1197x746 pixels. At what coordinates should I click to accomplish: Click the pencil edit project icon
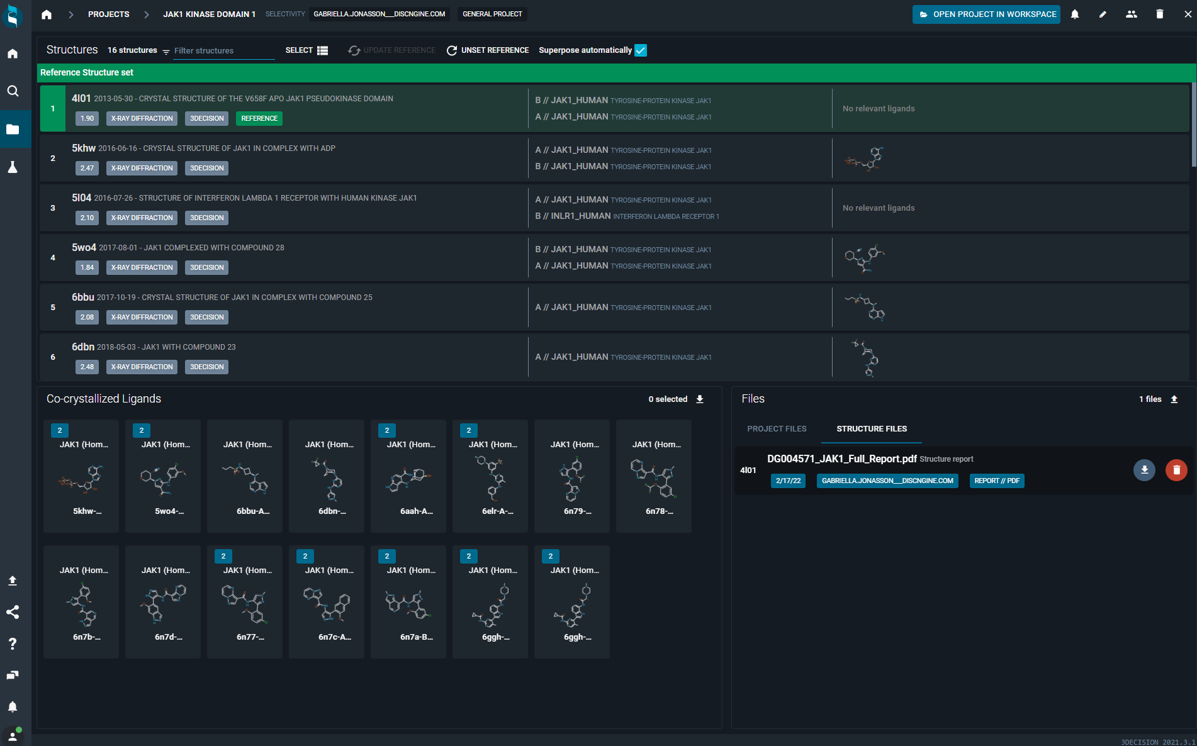click(x=1103, y=14)
